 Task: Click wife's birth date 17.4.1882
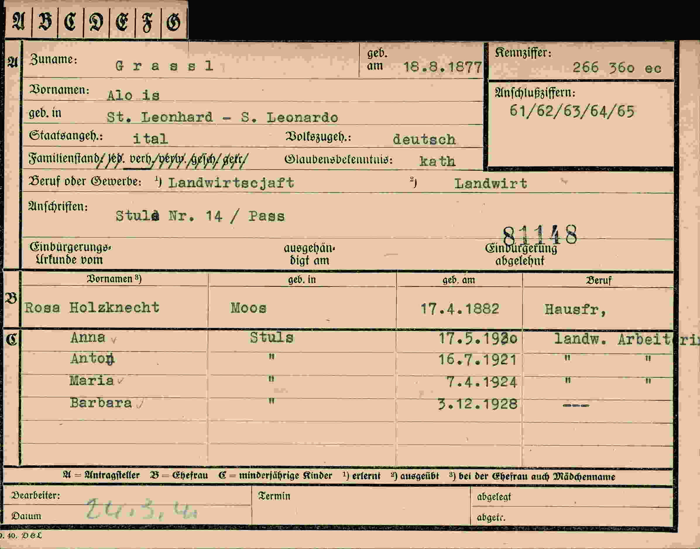click(460, 309)
